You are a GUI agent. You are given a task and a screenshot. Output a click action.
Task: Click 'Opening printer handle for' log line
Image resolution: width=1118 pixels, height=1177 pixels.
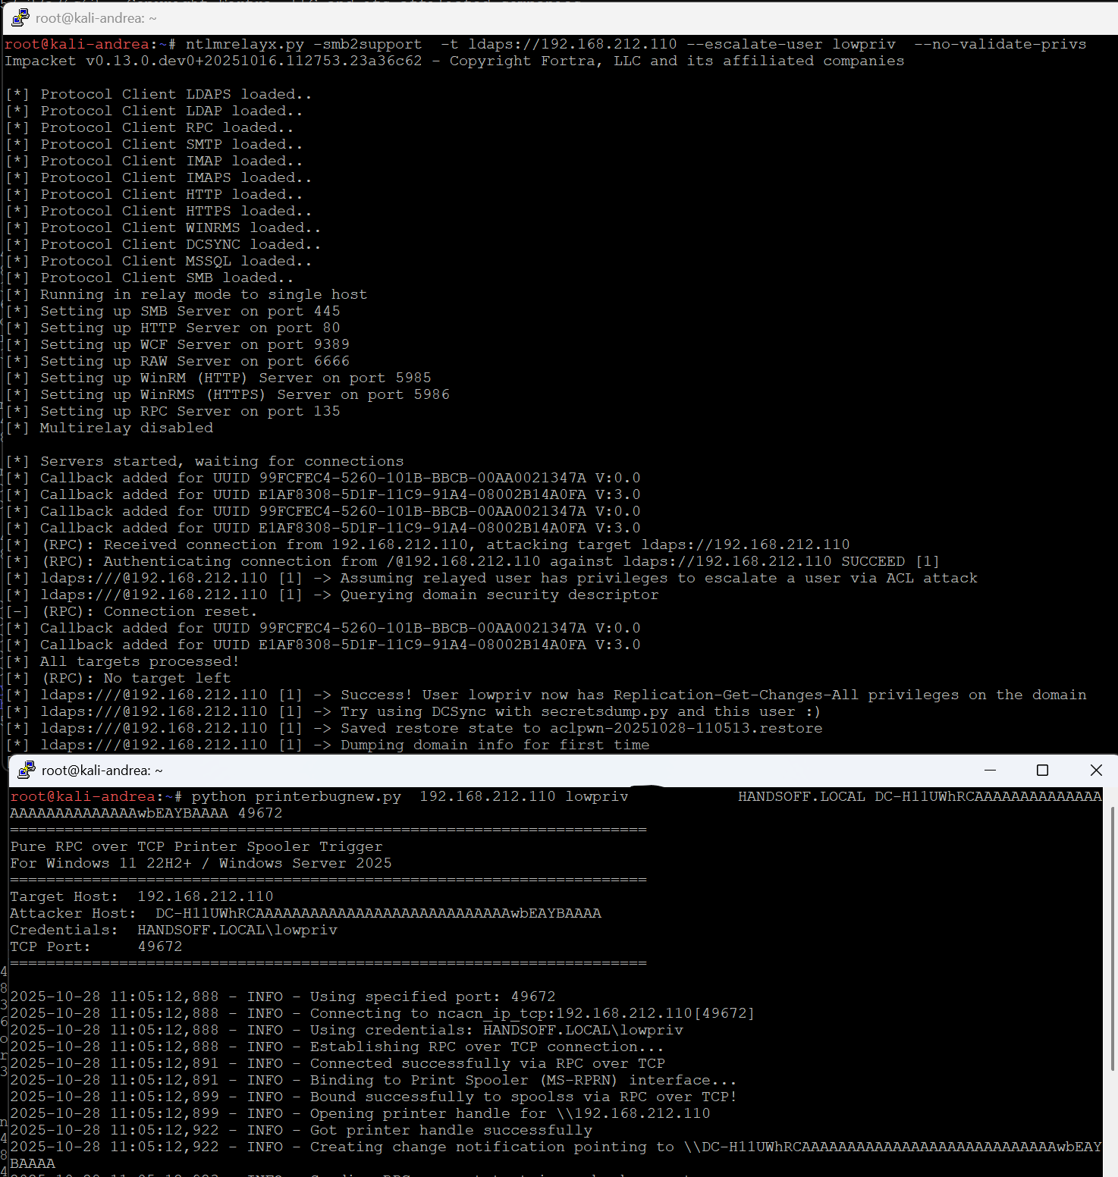[360, 1113]
